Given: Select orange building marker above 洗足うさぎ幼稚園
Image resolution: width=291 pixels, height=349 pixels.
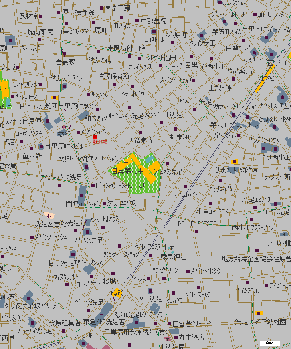Looking at the screenshot, I should [259, 313].
